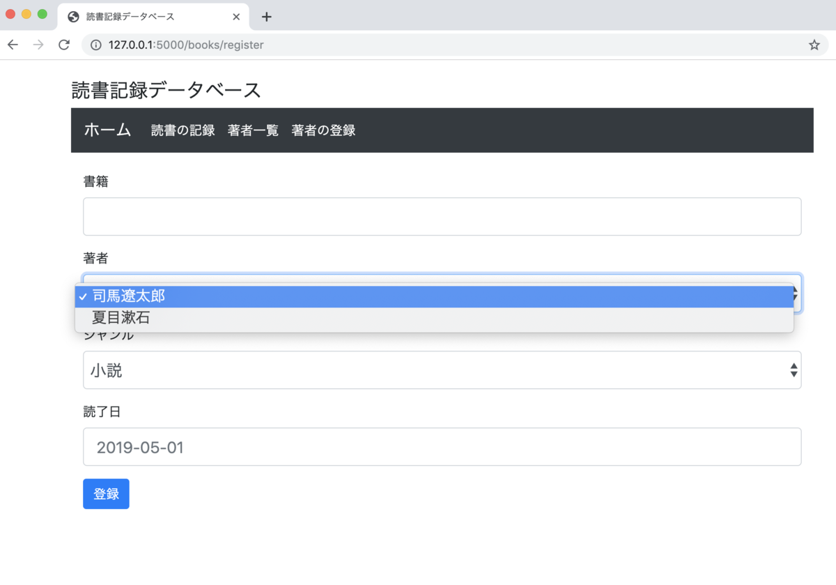Click the red window close button
This screenshot has height=585, width=836.
point(10,14)
